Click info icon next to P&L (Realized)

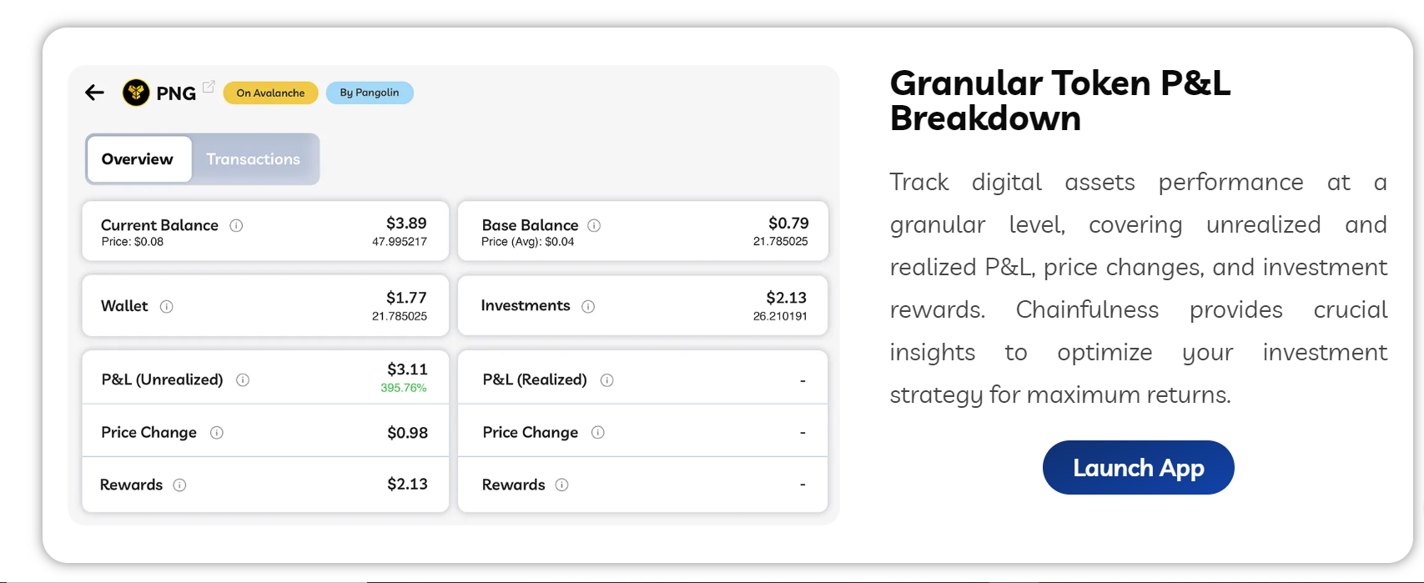tap(607, 379)
